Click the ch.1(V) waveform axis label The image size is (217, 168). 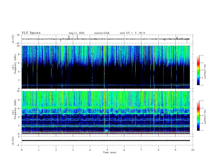tap(13, 39)
